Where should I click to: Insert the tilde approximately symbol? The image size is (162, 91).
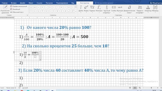point(46,7)
